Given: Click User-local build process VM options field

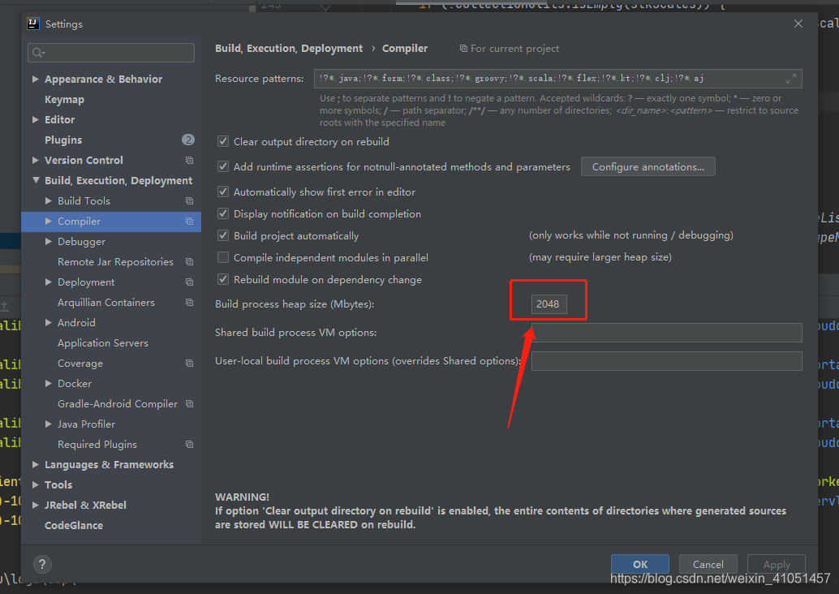Looking at the screenshot, I should pyautogui.click(x=667, y=361).
